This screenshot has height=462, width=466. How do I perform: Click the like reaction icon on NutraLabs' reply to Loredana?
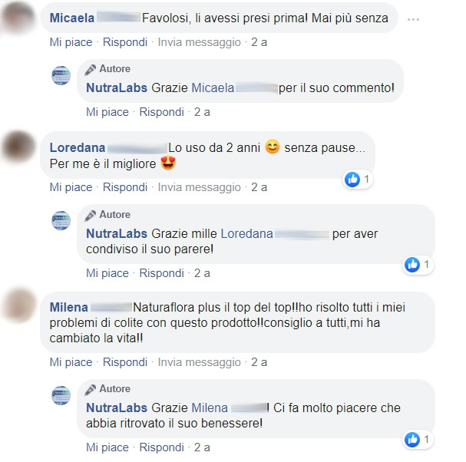pyautogui.click(x=412, y=265)
